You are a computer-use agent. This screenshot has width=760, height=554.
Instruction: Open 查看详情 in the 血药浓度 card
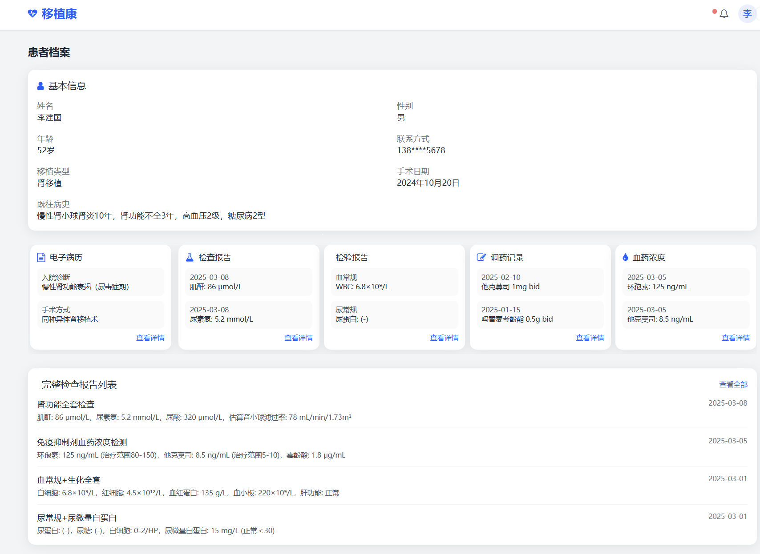[x=735, y=338]
